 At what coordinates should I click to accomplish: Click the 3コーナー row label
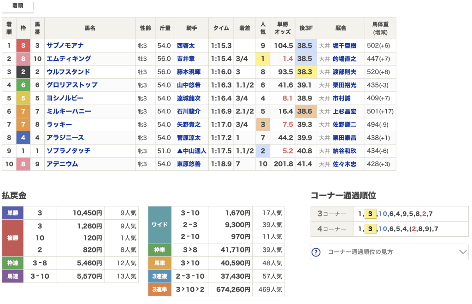331,214
